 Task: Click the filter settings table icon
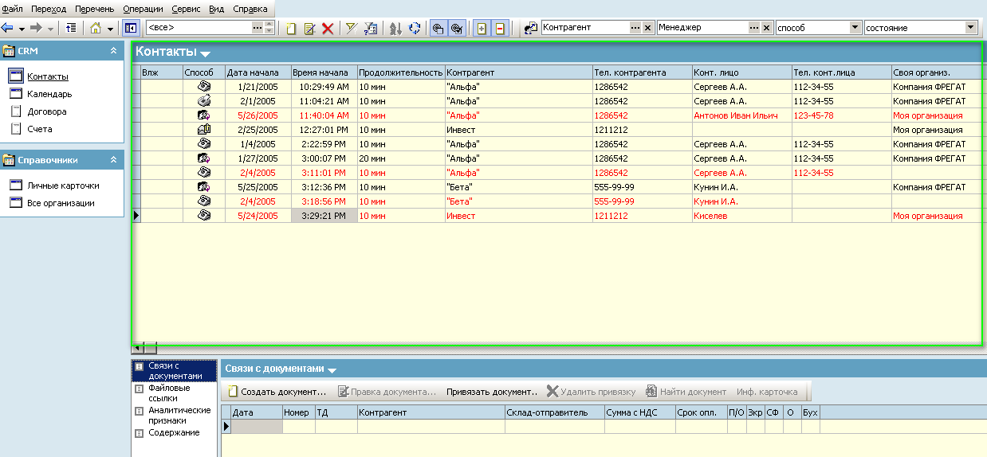coord(370,29)
